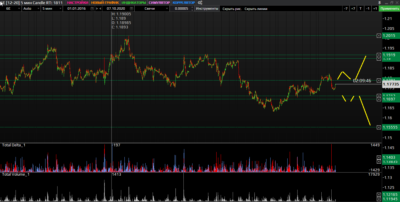
Task: Open the ИНДИКАТОРЫ menu
Action: (x=134, y=3)
